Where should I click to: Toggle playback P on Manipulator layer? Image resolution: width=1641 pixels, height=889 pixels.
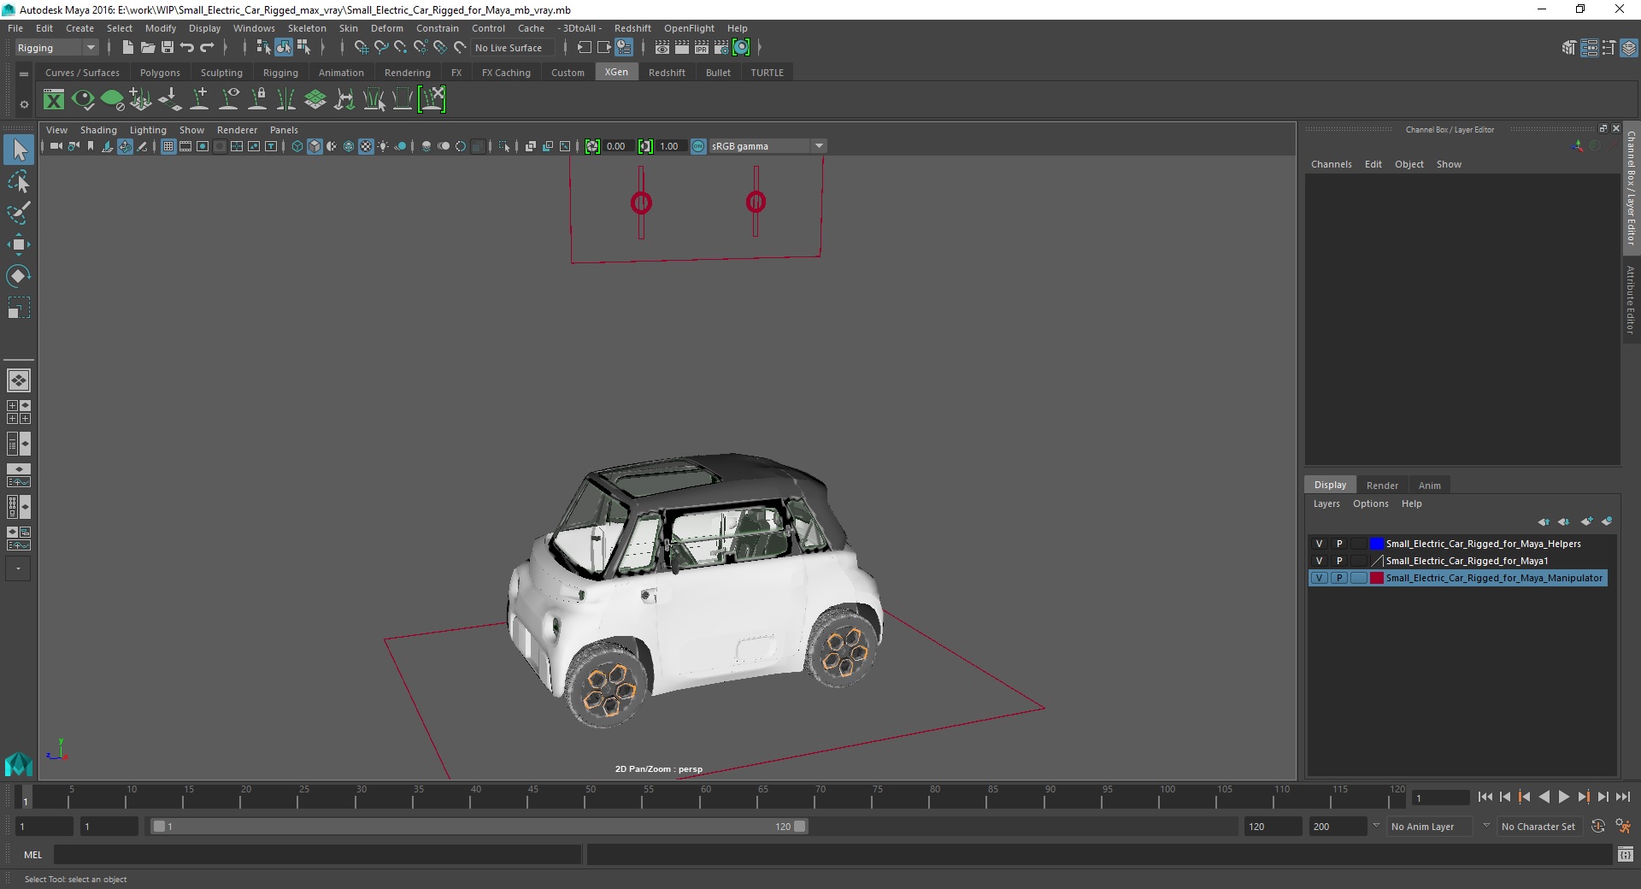coord(1339,578)
